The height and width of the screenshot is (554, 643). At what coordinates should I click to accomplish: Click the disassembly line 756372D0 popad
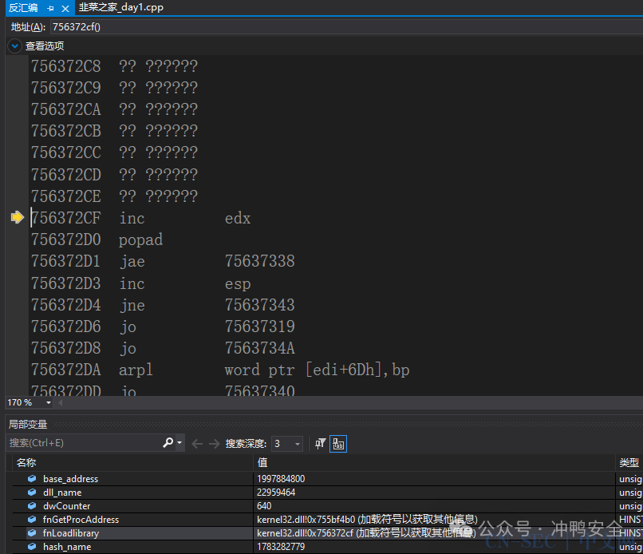pos(97,239)
